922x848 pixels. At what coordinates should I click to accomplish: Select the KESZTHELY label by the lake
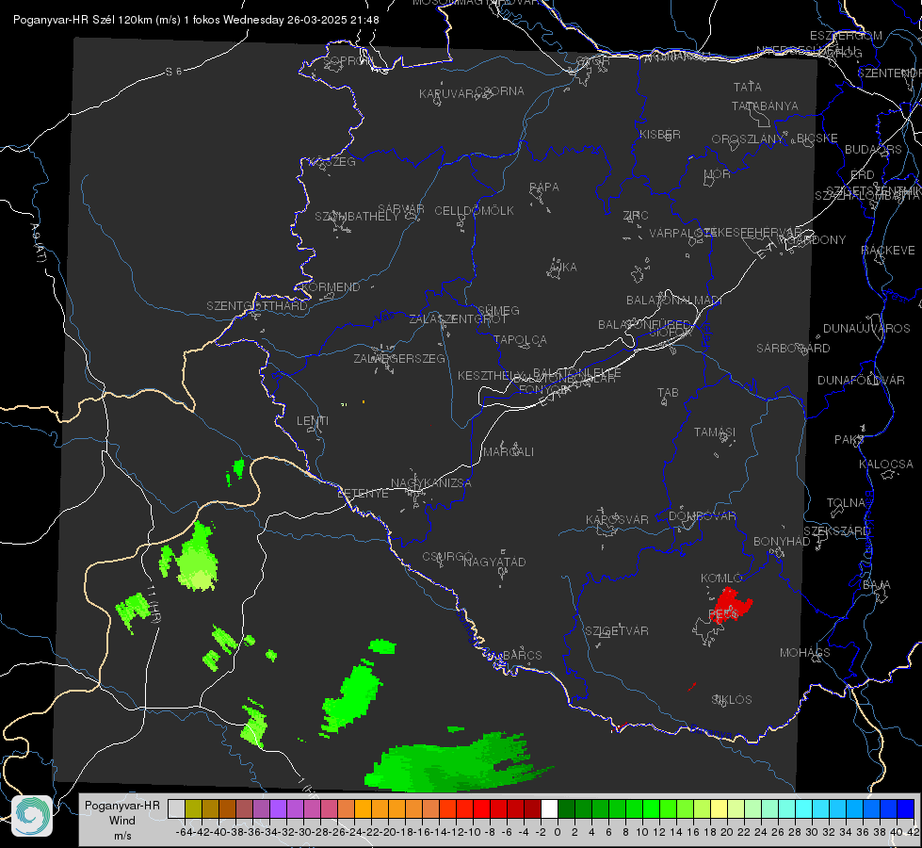489,375
